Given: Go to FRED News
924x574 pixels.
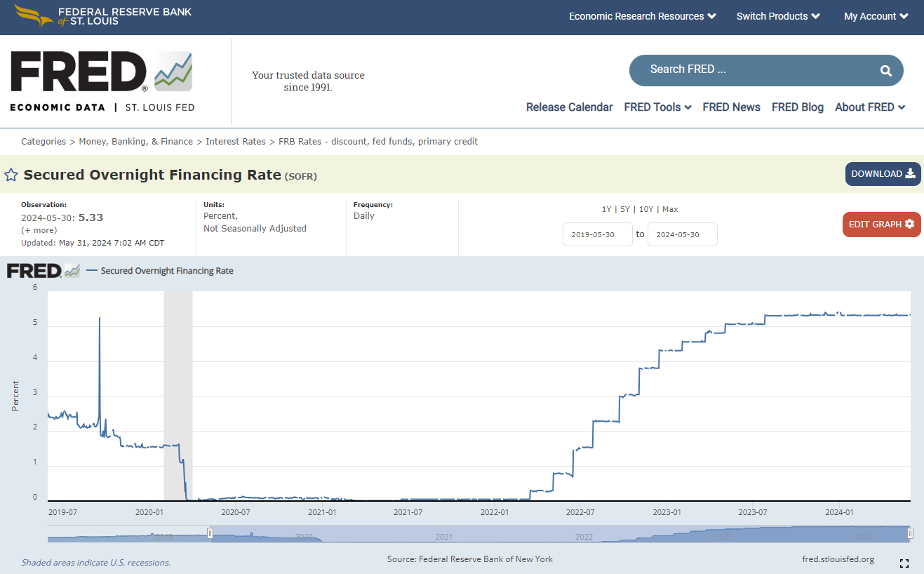Looking at the screenshot, I should point(731,107).
